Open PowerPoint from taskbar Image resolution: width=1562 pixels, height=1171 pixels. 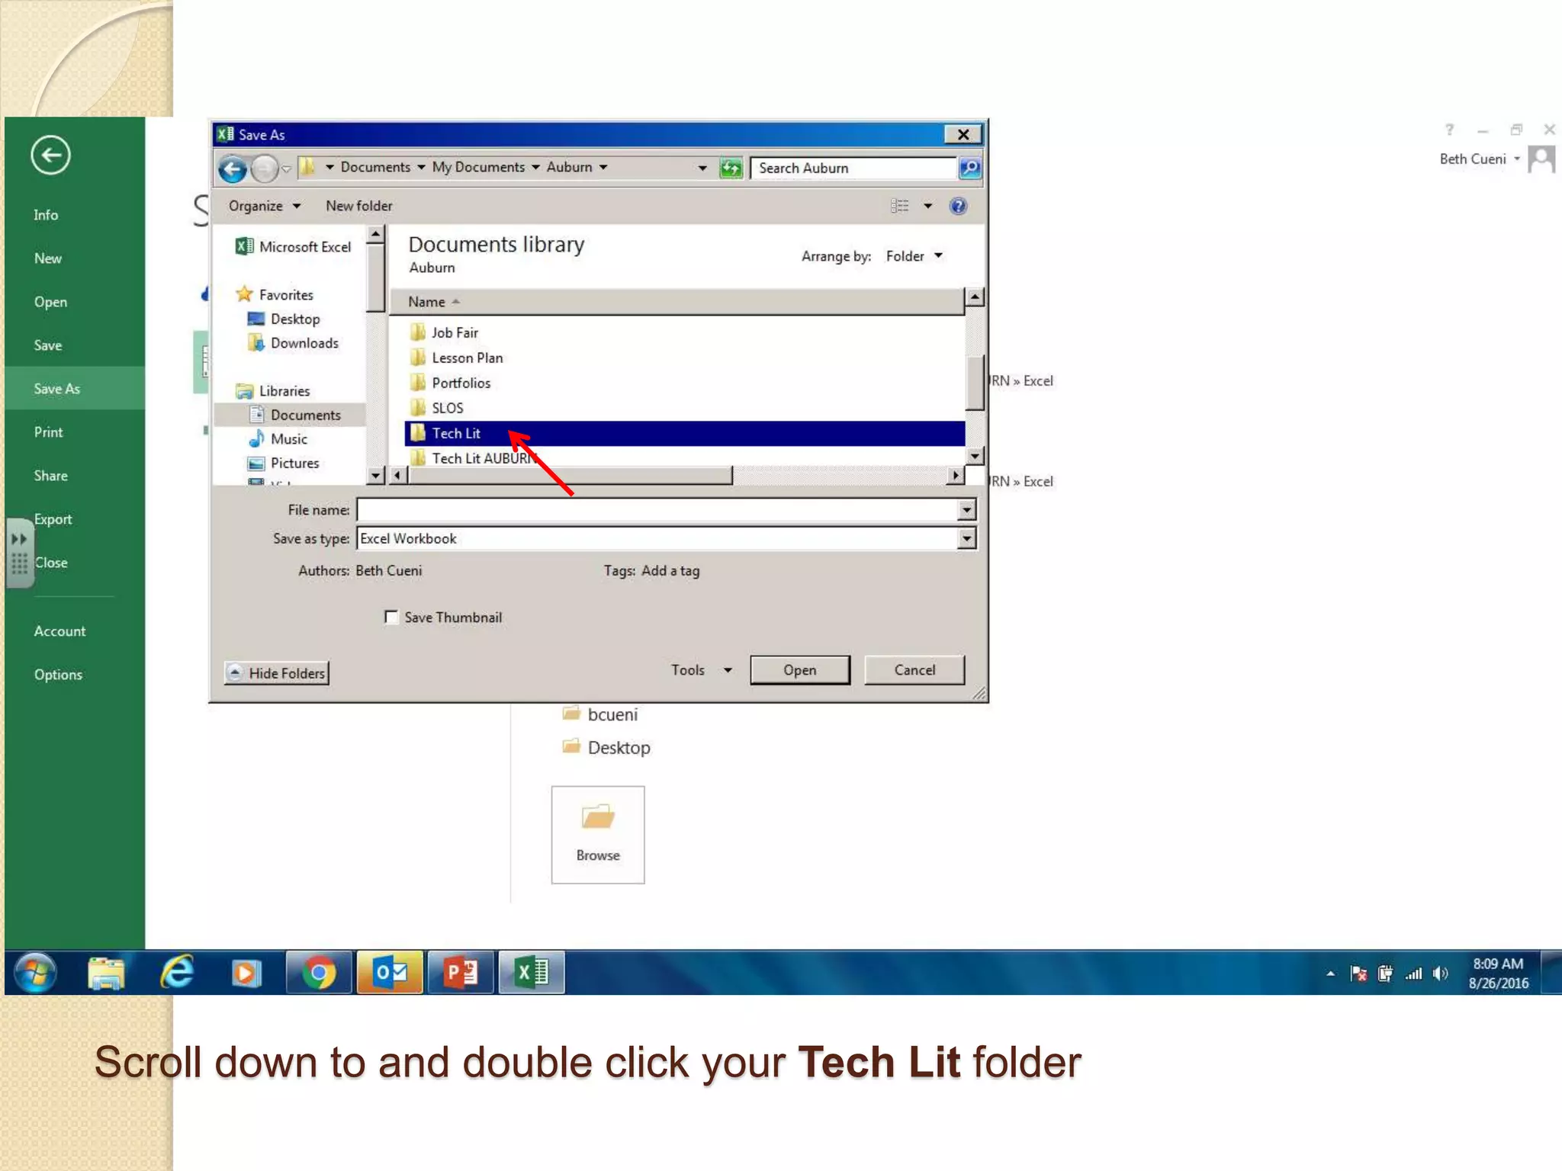coord(461,973)
